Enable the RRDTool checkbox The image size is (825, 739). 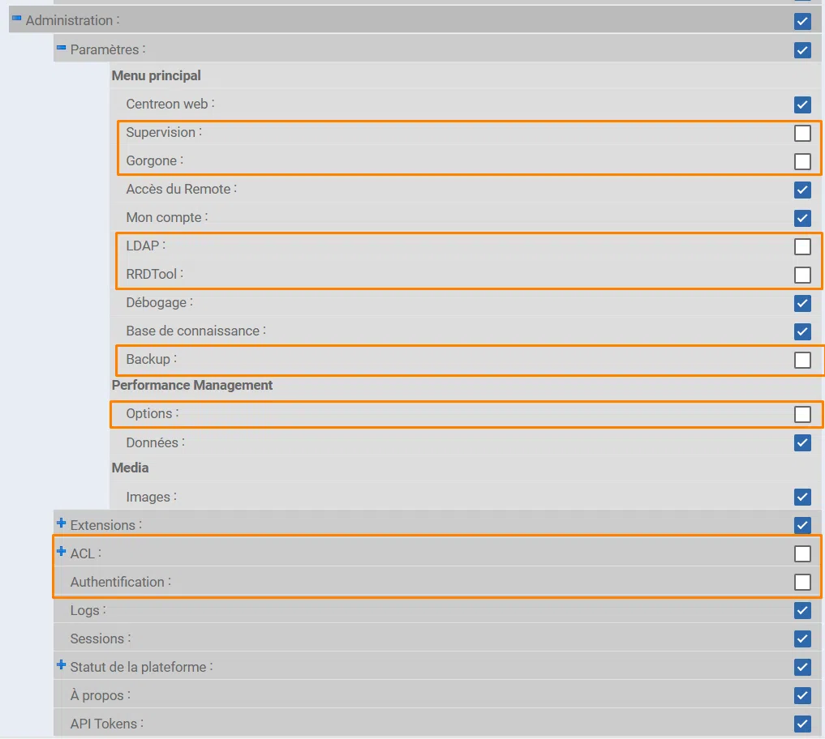(x=803, y=275)
